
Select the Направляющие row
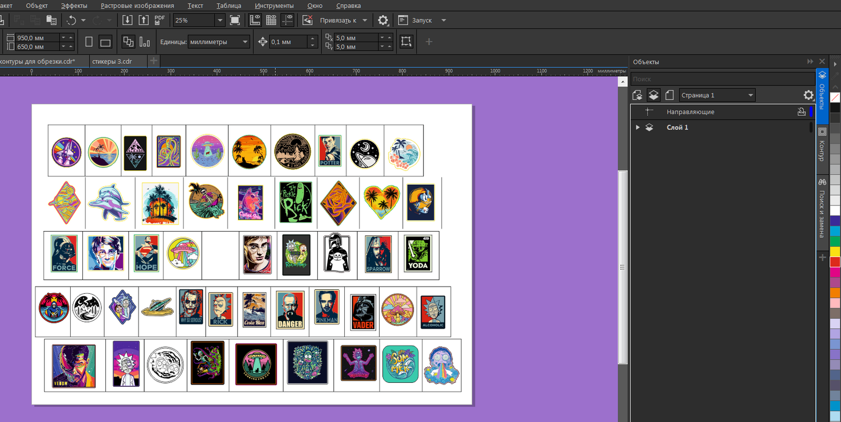[722, 112]
